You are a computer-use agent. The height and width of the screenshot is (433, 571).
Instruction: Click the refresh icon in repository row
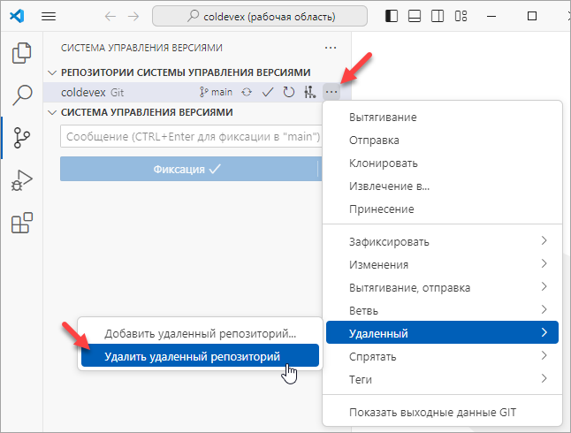[288, 91]
